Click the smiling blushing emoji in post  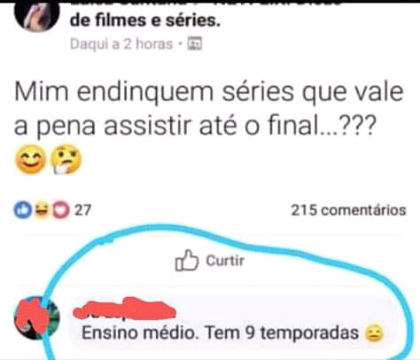coord(31,159)
